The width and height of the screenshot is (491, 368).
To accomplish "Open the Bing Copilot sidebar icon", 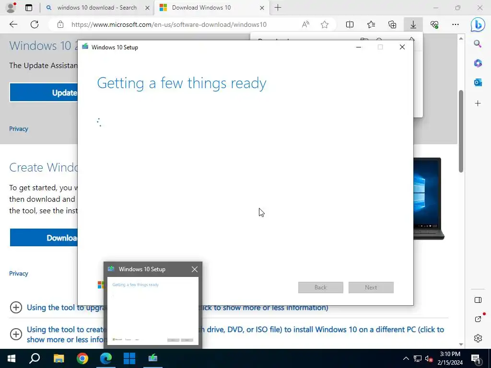I will coord(478,24).
